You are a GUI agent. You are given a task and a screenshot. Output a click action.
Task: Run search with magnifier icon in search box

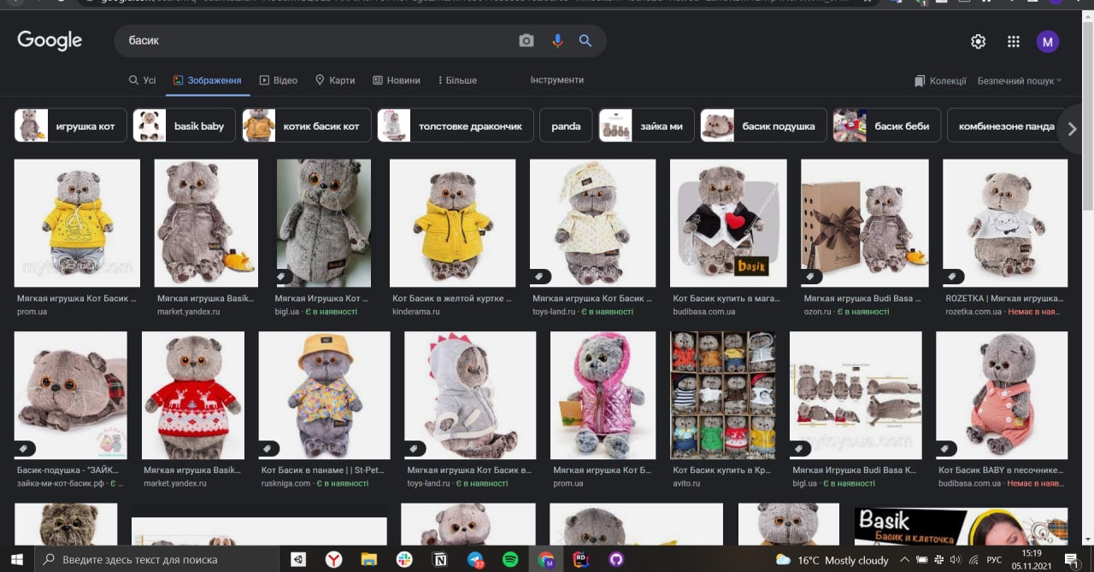point(585,41)
